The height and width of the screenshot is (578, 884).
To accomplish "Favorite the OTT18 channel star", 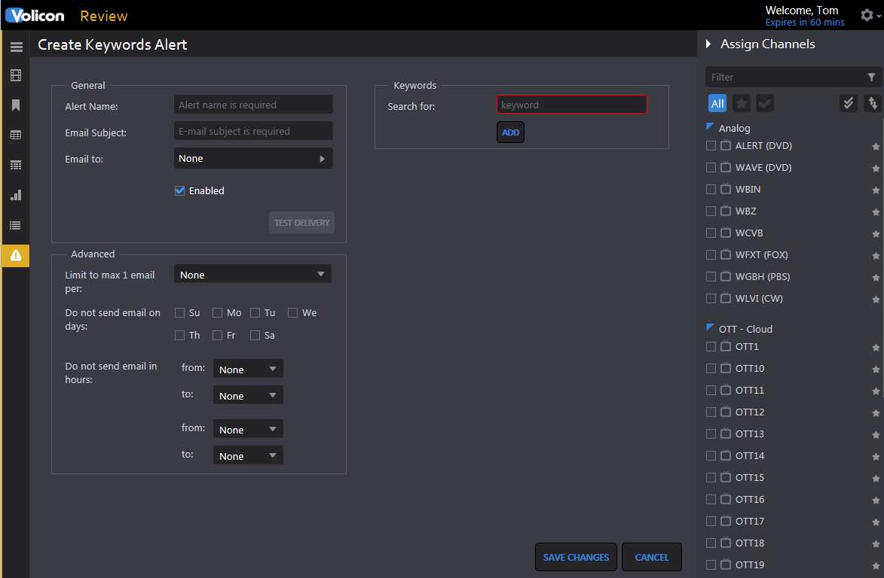I will (x=876, y=544).
